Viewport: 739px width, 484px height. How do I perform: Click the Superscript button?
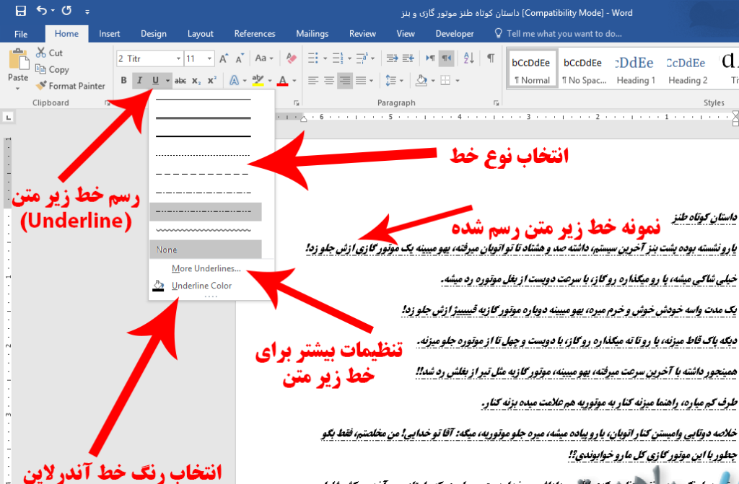(211, 80)
